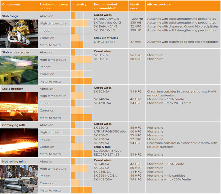The image size is (221, 194).
Task: Click Hot rolling mills High temperature intensity bar
Action: pos(79,168)
